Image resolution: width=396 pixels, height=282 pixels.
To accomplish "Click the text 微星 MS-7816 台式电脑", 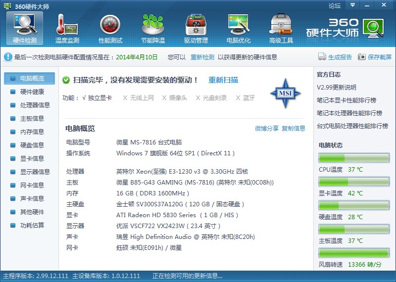I will tap(149, 142).
